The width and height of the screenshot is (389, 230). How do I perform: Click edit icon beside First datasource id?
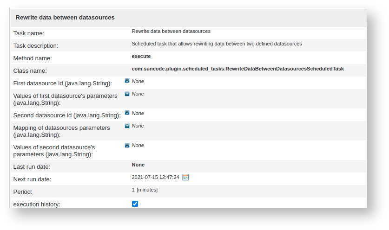point(127,81)
